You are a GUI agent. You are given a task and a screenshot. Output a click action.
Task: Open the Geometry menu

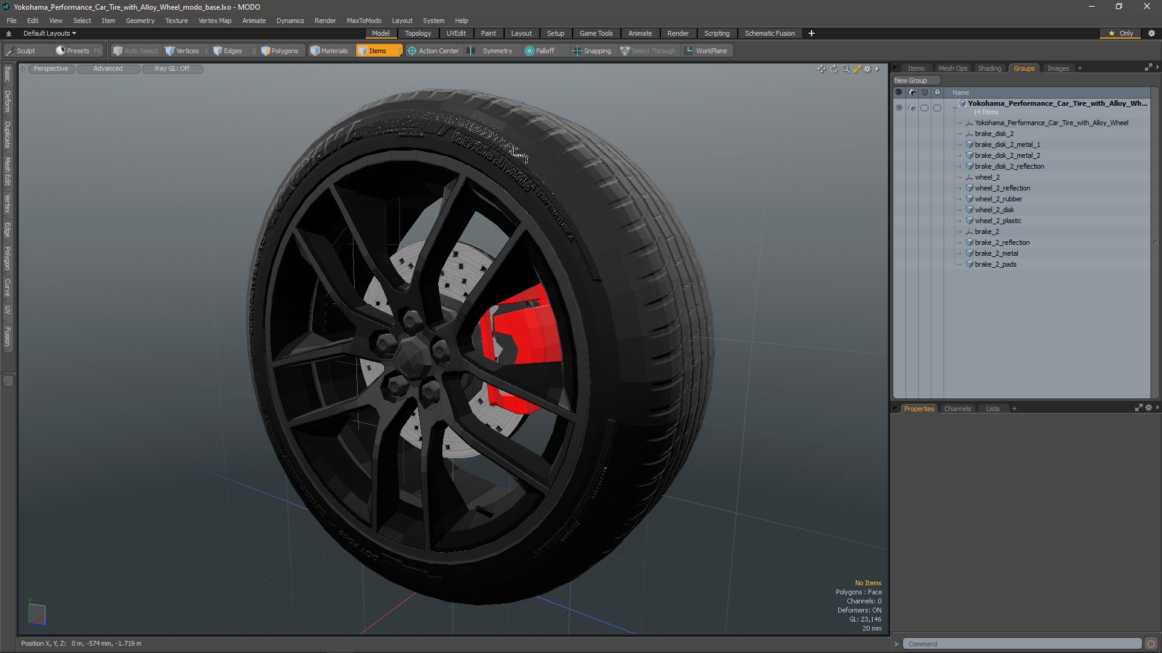[x=140, y=21]
